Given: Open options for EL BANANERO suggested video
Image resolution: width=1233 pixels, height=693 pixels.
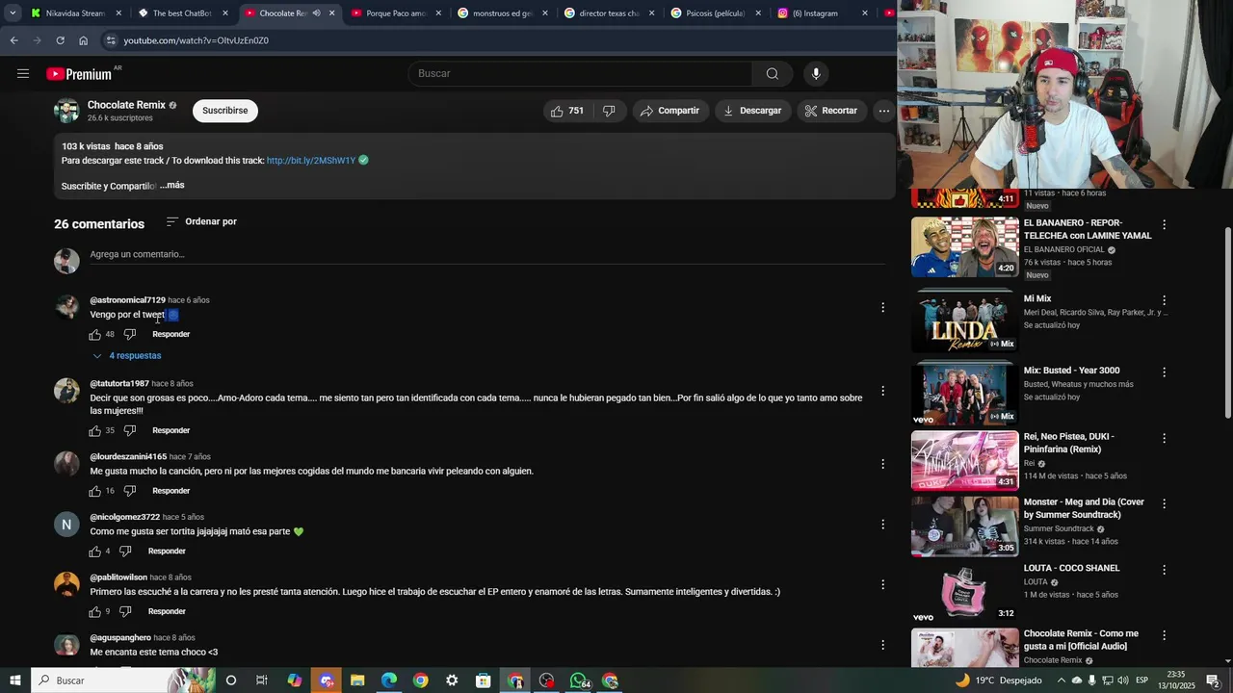Looking at the screenshot, I should (1164, 224).
